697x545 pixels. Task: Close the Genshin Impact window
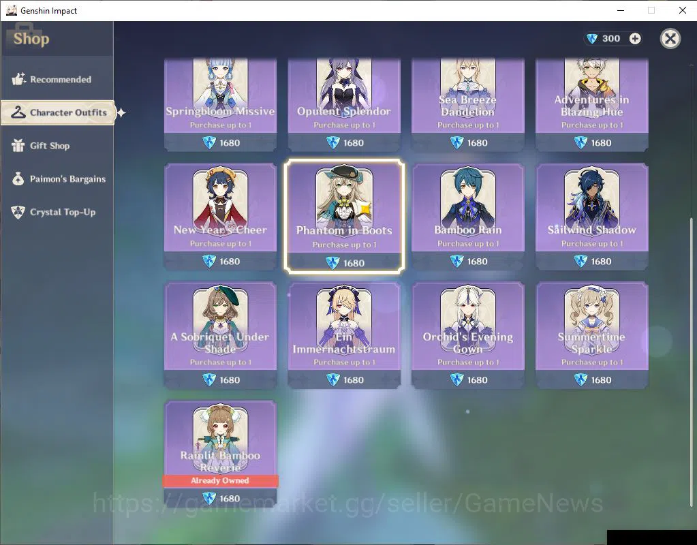(x=683, y=10)
